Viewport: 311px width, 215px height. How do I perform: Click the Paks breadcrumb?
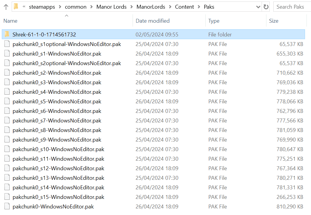tap(209, 7)
